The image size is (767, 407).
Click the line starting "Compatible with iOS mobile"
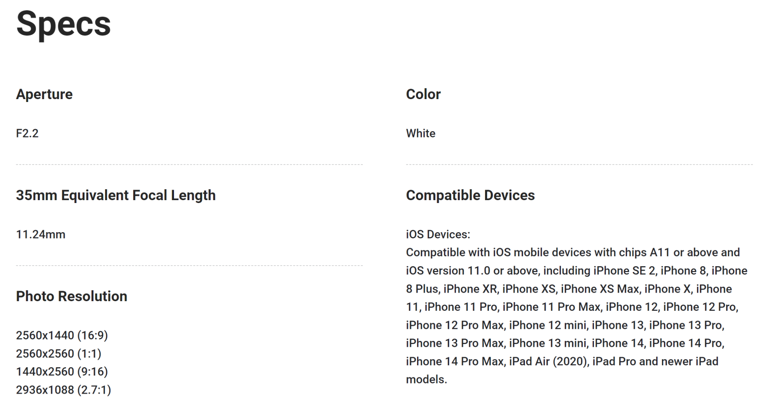tap(572, 253)
